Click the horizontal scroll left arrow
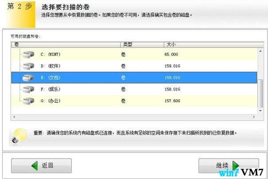The image size is (268, 179). point(14,117)
